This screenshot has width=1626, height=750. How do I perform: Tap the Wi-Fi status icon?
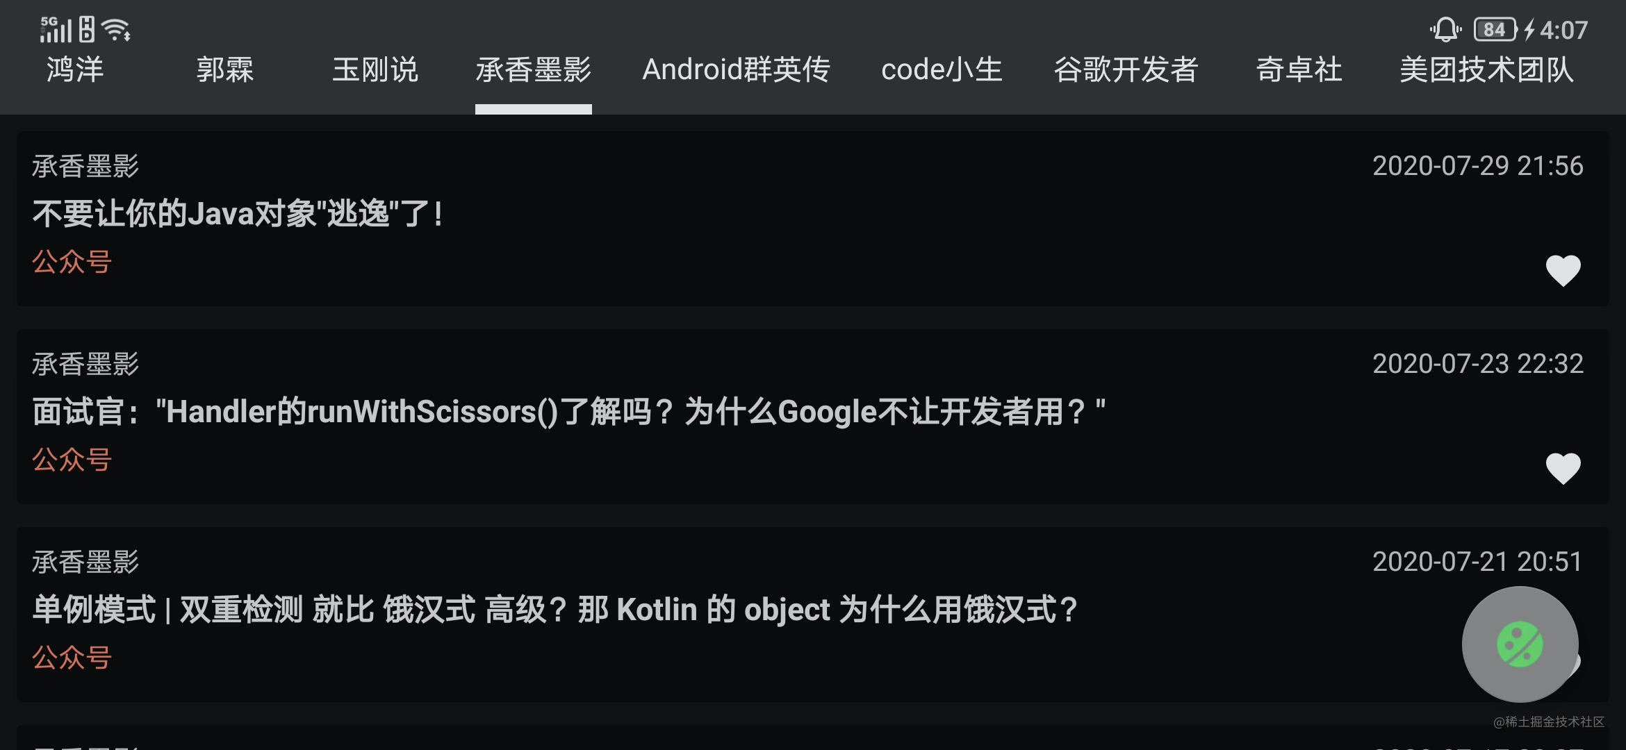click(116, 30)
